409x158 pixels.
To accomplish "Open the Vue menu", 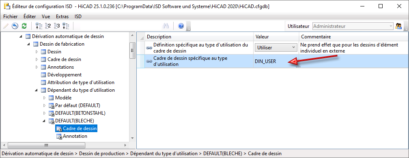I will point(46,17).
